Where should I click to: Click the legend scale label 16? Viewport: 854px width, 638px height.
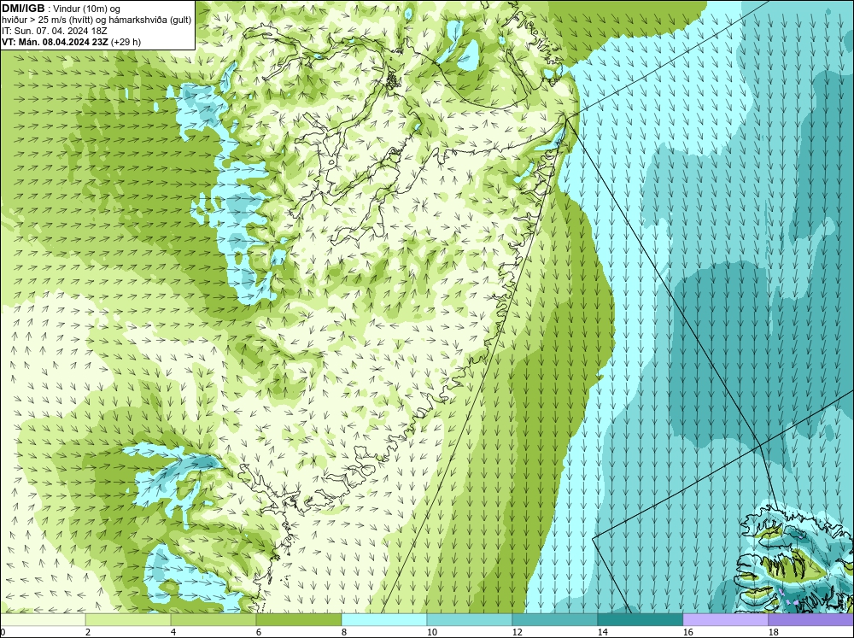point(687,632)
